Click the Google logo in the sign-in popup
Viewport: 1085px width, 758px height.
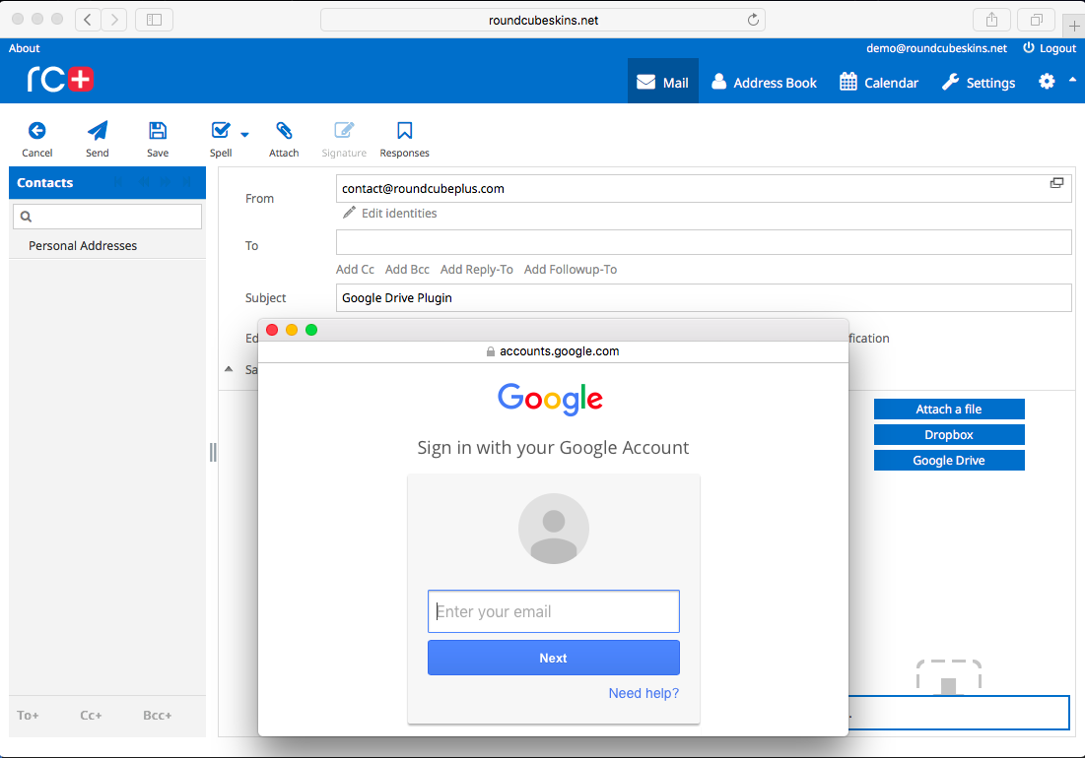point(550,400)
